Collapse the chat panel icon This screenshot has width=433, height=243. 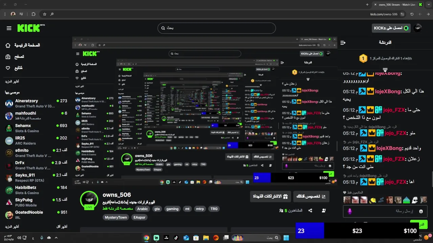(x=343, y=43)
